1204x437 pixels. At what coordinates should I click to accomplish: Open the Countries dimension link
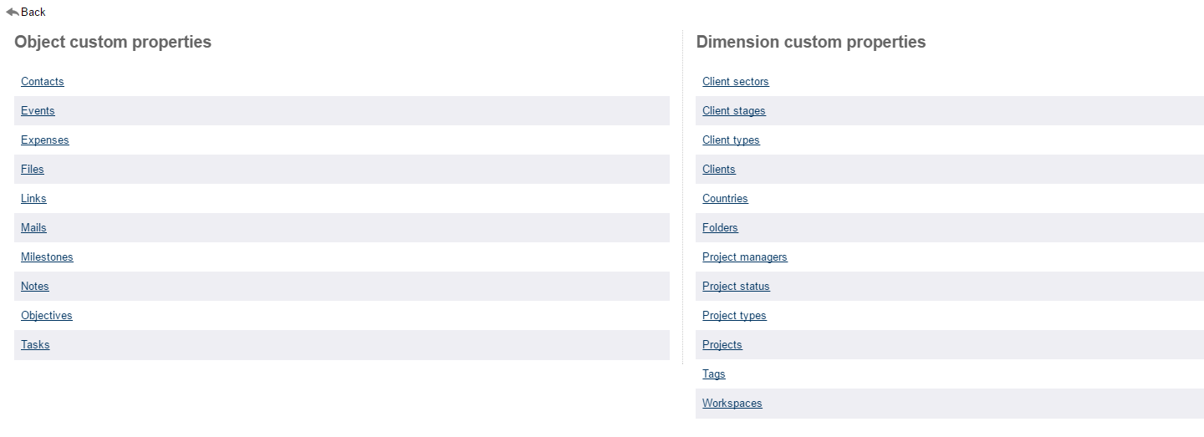[725, 199]
